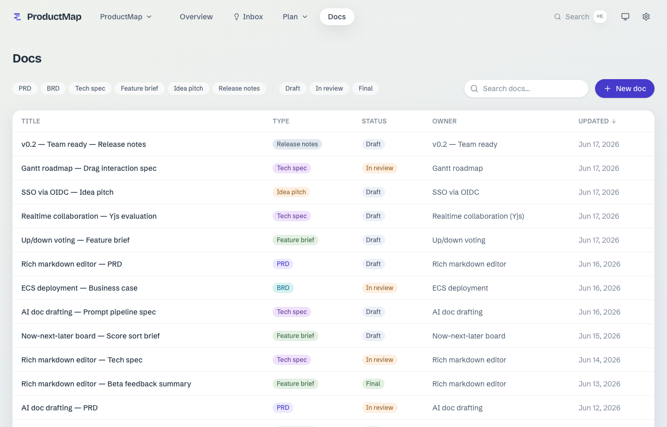This screenshot has height=427, width=667.
Task: Toggle the BRD filter chip
Action: [53, 89]
